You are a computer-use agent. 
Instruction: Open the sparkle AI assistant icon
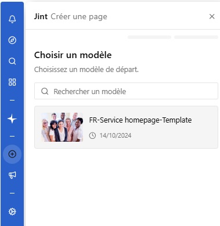pos(12,119)
